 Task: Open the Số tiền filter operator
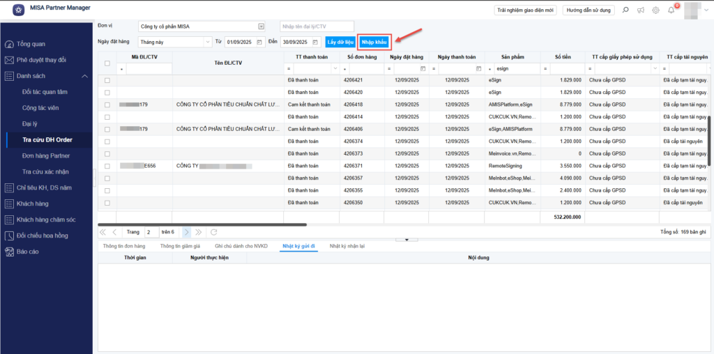click(545, 69)
